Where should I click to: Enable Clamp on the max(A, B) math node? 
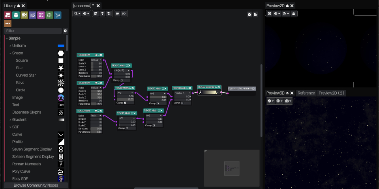tap(182, 103)
